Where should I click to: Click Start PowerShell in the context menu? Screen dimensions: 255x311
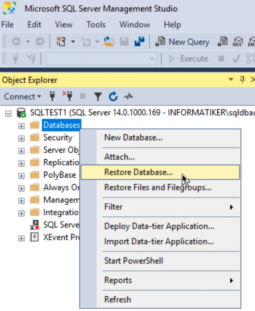pos(133,261)
